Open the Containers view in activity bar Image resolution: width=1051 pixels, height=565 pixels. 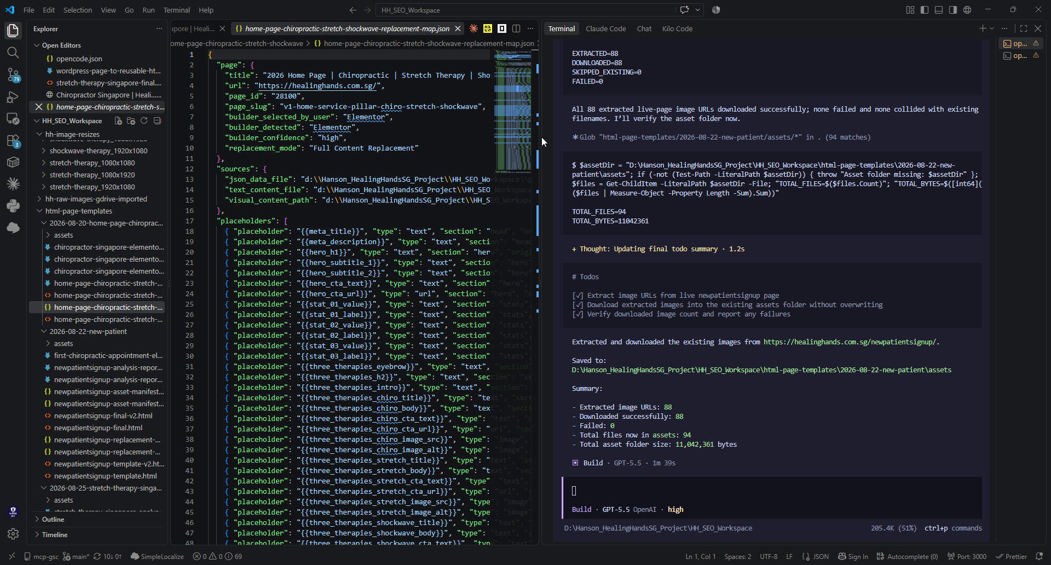[13, 162]
